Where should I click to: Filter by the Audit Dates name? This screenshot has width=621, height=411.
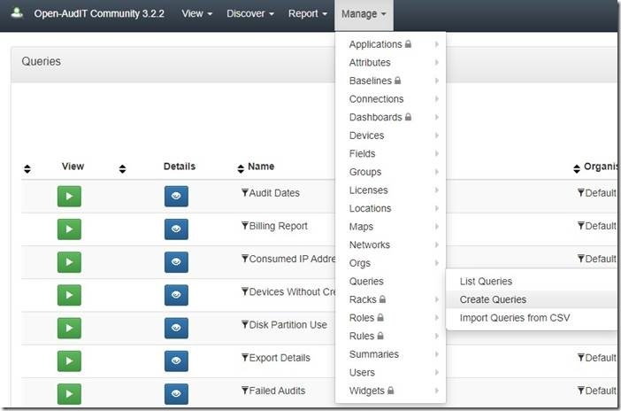(245, 193)
